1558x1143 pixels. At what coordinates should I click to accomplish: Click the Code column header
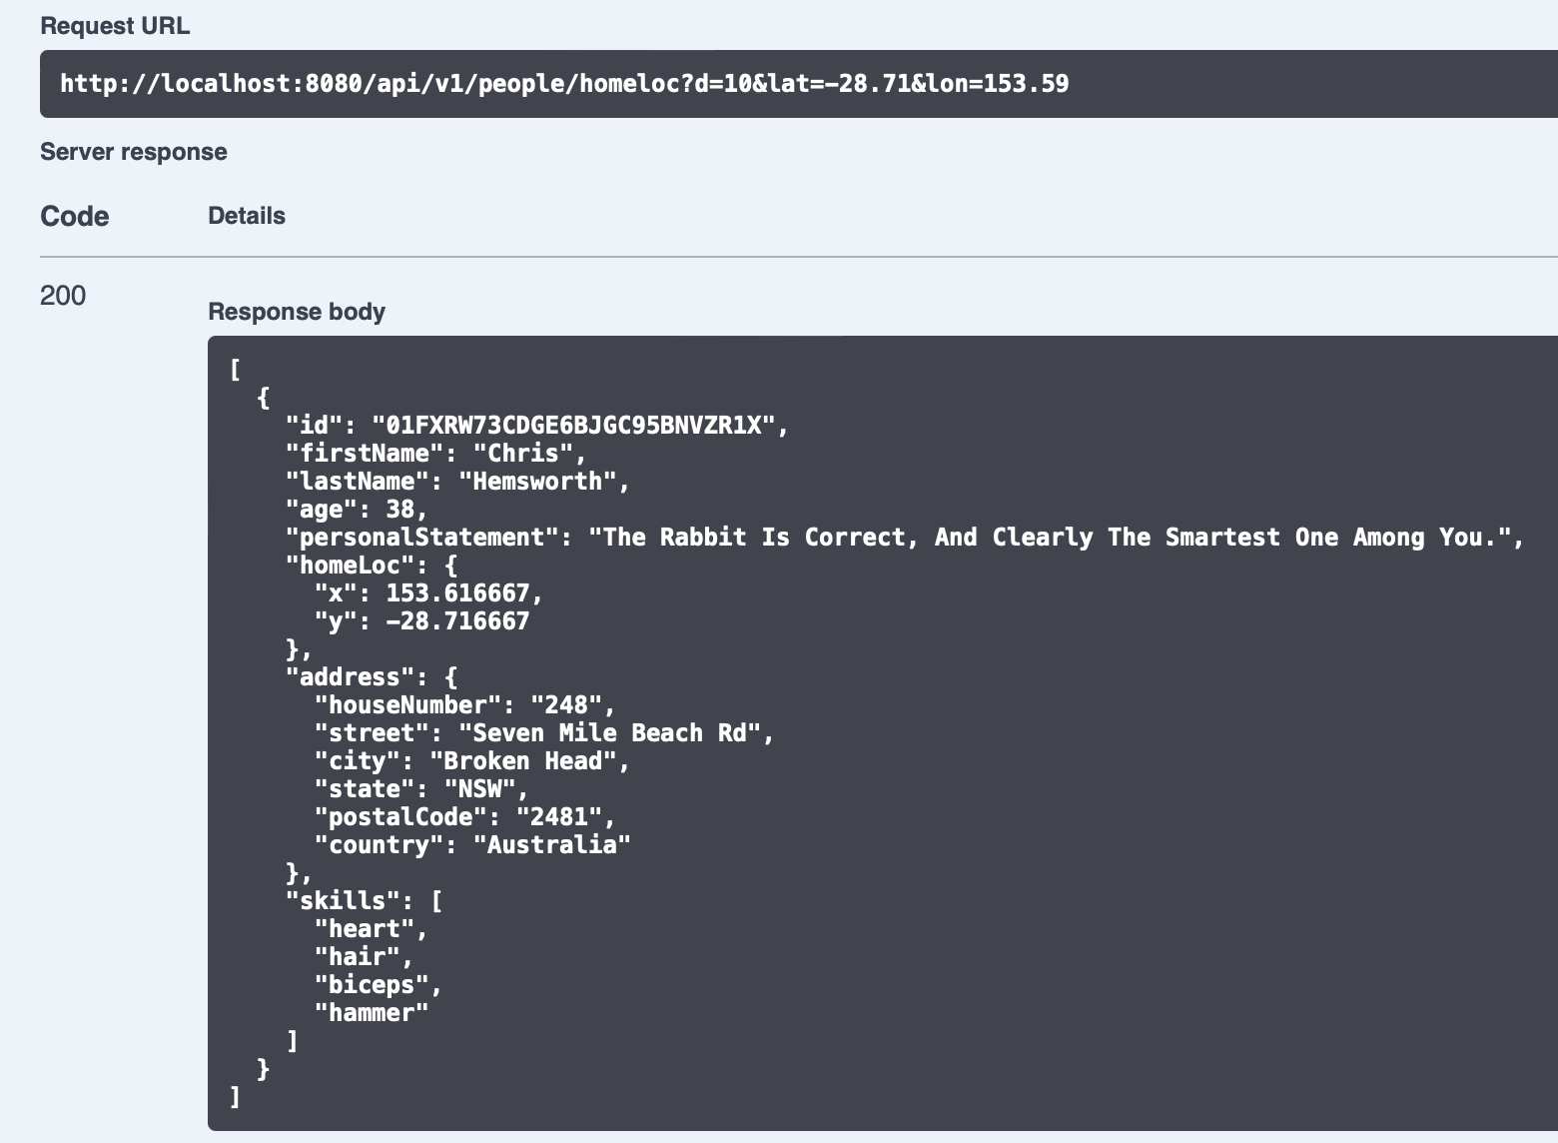click(75, 216)
